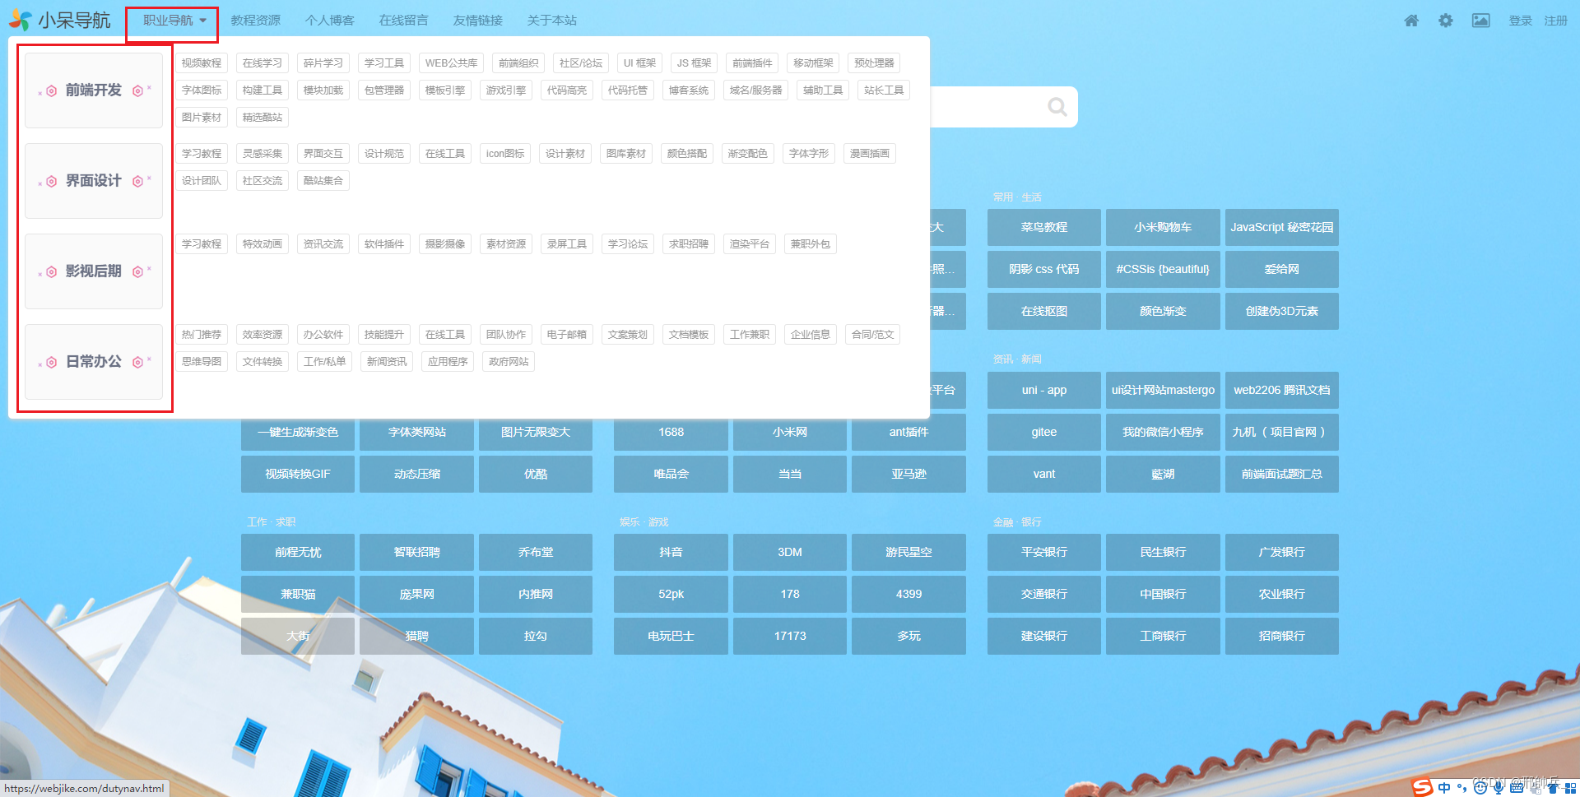Open the 友情链接 nav item
1580x797 pixels.
pos(477,21)
